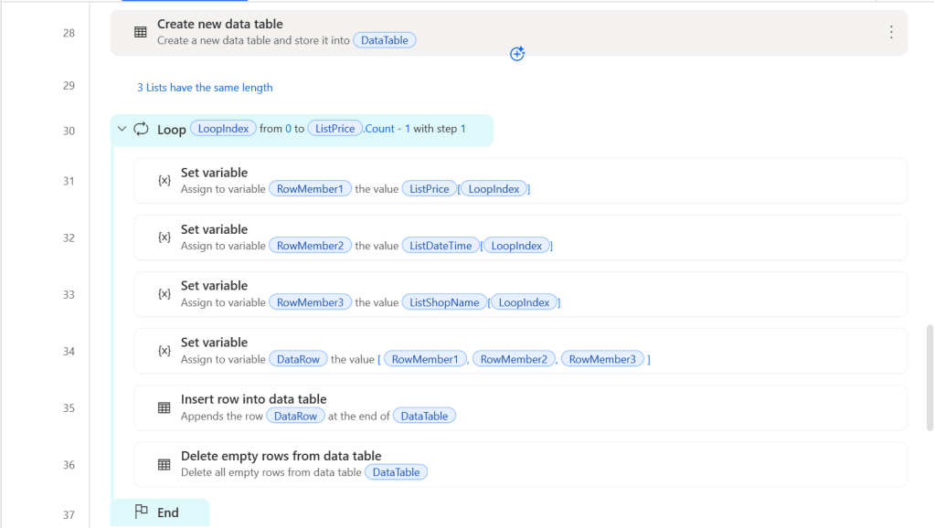The width and height of the screenshot is (934, 528).
Task: Click the blue plus add-action icon
Action: [x=517, y=54]
